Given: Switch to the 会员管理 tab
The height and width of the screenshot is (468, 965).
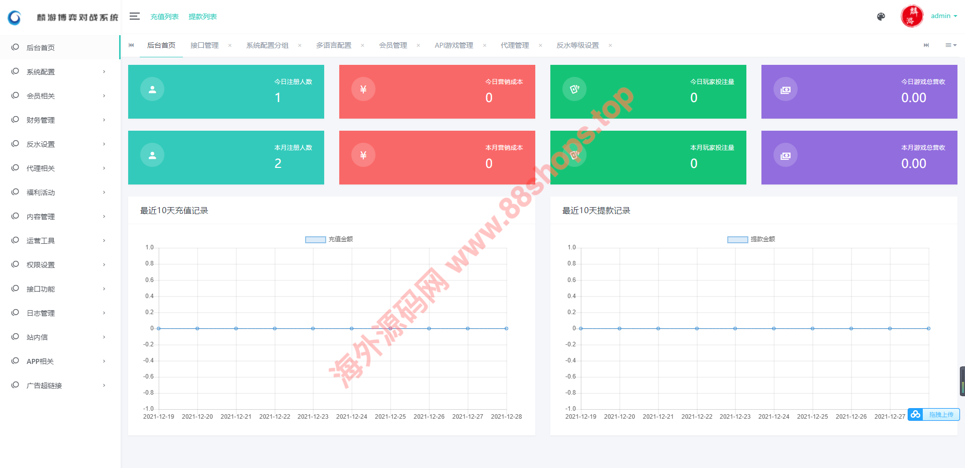Looking at the screenshot, I should click(393, 45).
